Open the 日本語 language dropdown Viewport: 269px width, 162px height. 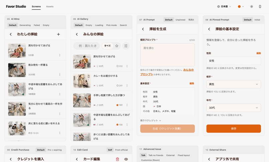tap(224, 7)
